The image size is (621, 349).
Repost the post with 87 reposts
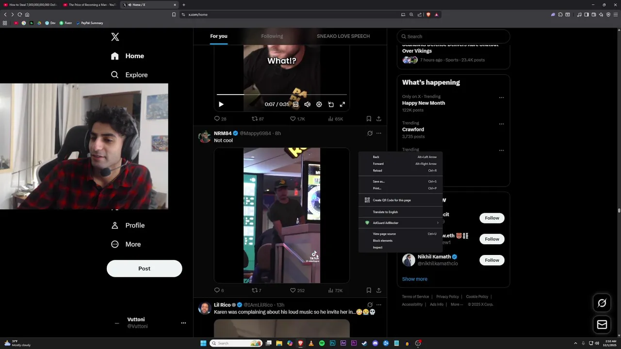(258, 119)
